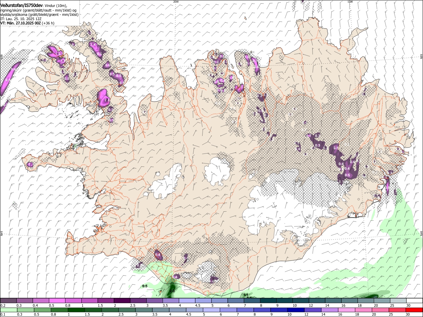
Task: Click the '15W' longitude label
Action: (350, 2)
